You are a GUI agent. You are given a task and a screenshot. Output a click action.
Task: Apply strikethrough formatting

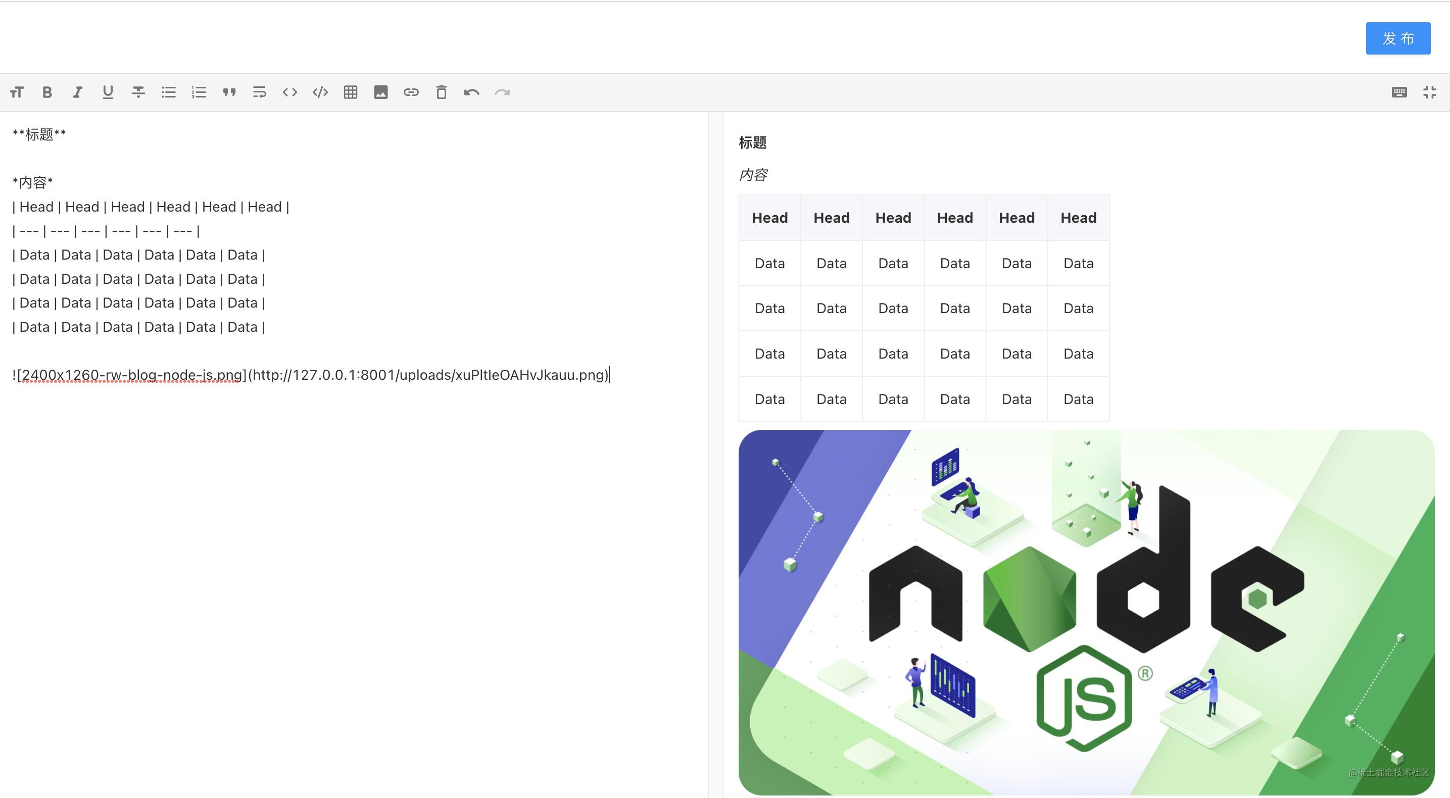pos(138,92)
